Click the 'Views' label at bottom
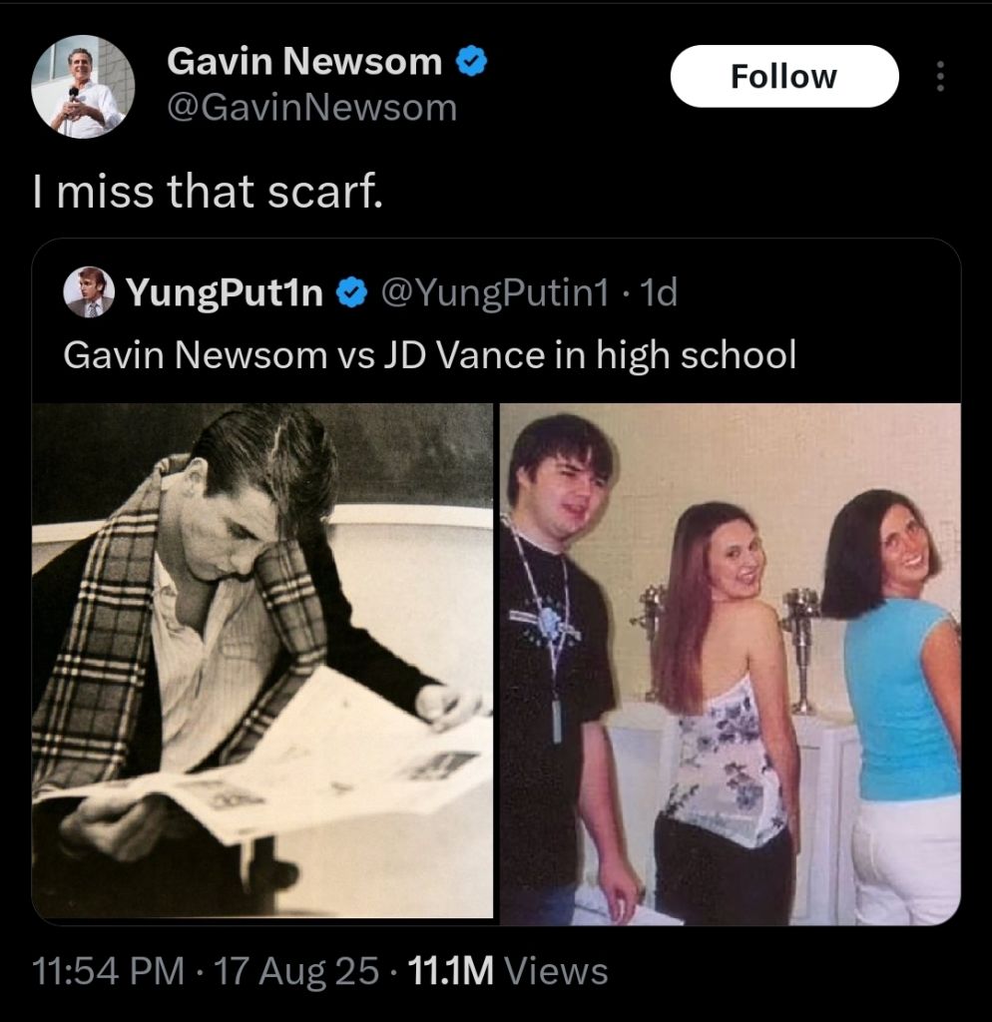The image size is (992, 1022). click(x=557, y=971)
